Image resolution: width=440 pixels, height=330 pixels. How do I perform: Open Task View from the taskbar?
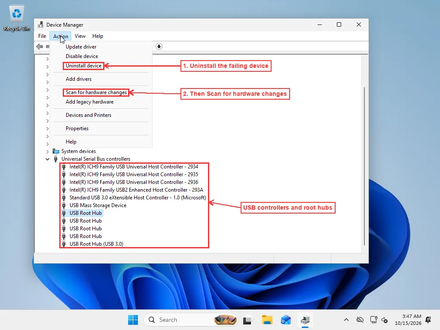coord(247,320)
